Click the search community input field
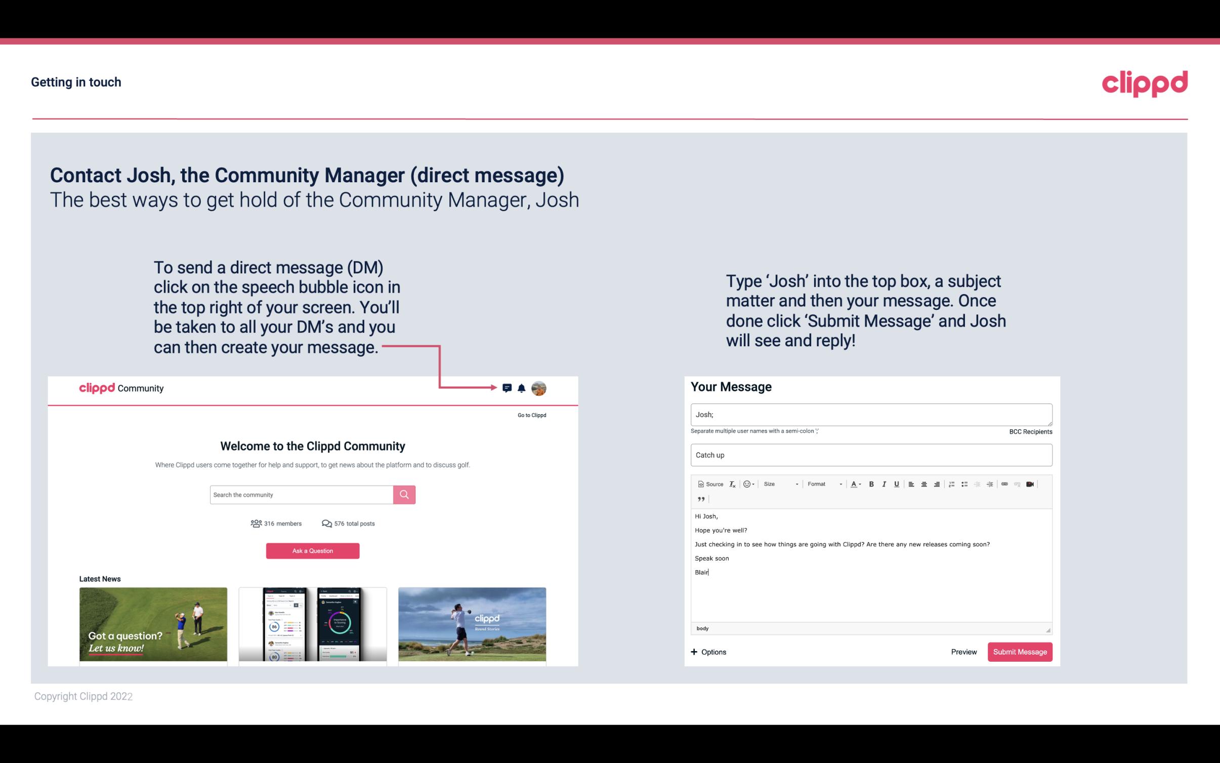This screenshot has height=763, width=1220. tap(301, 494)
